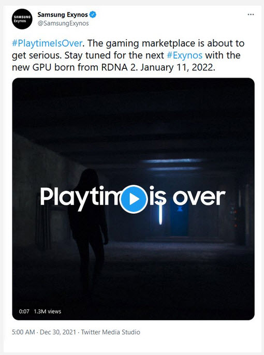Click the 0:07 video duration label
This screenshot has height=355, width=264.
click(x=24, y=312)
